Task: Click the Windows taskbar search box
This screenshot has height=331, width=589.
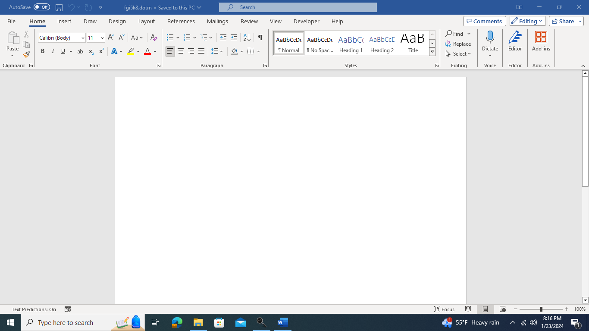Action: (66, 322)
